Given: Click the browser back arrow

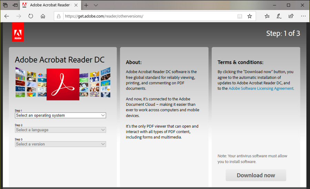Looking at the screenshot, I should (x=7, y=16).
